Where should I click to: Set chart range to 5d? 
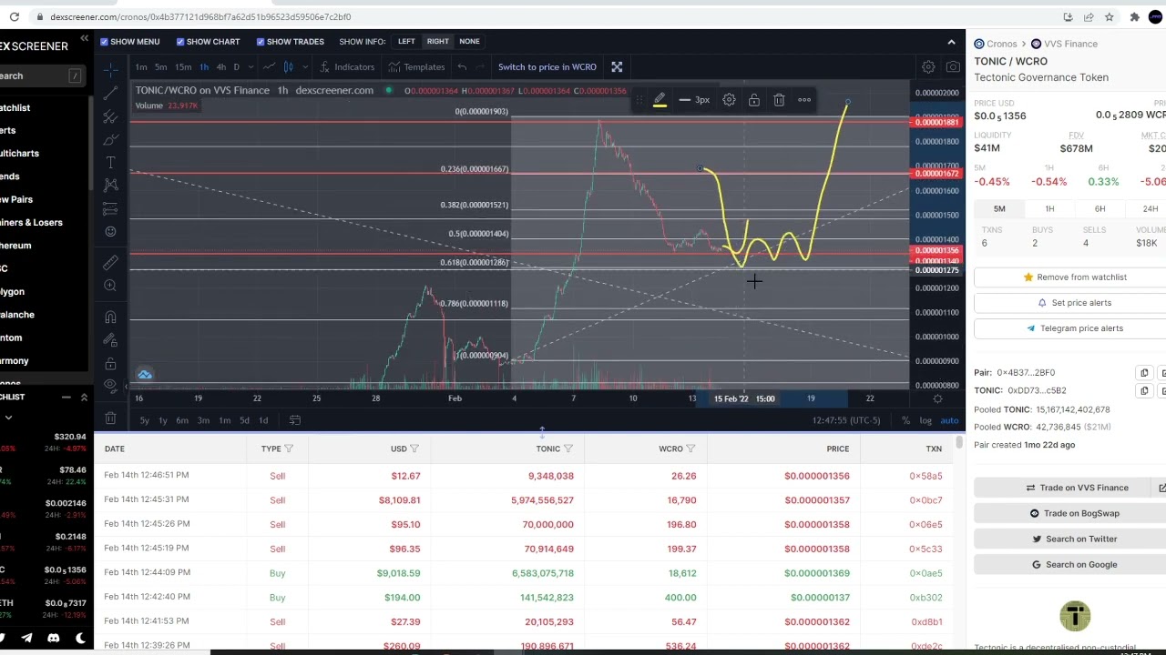tap(244, 420)
